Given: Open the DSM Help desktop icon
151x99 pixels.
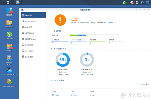Looking at the screenshot, I should (9, 36).
